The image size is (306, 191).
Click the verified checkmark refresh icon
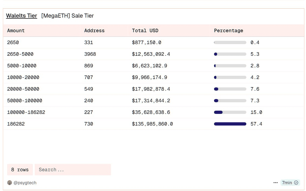[x=296, y=183]
